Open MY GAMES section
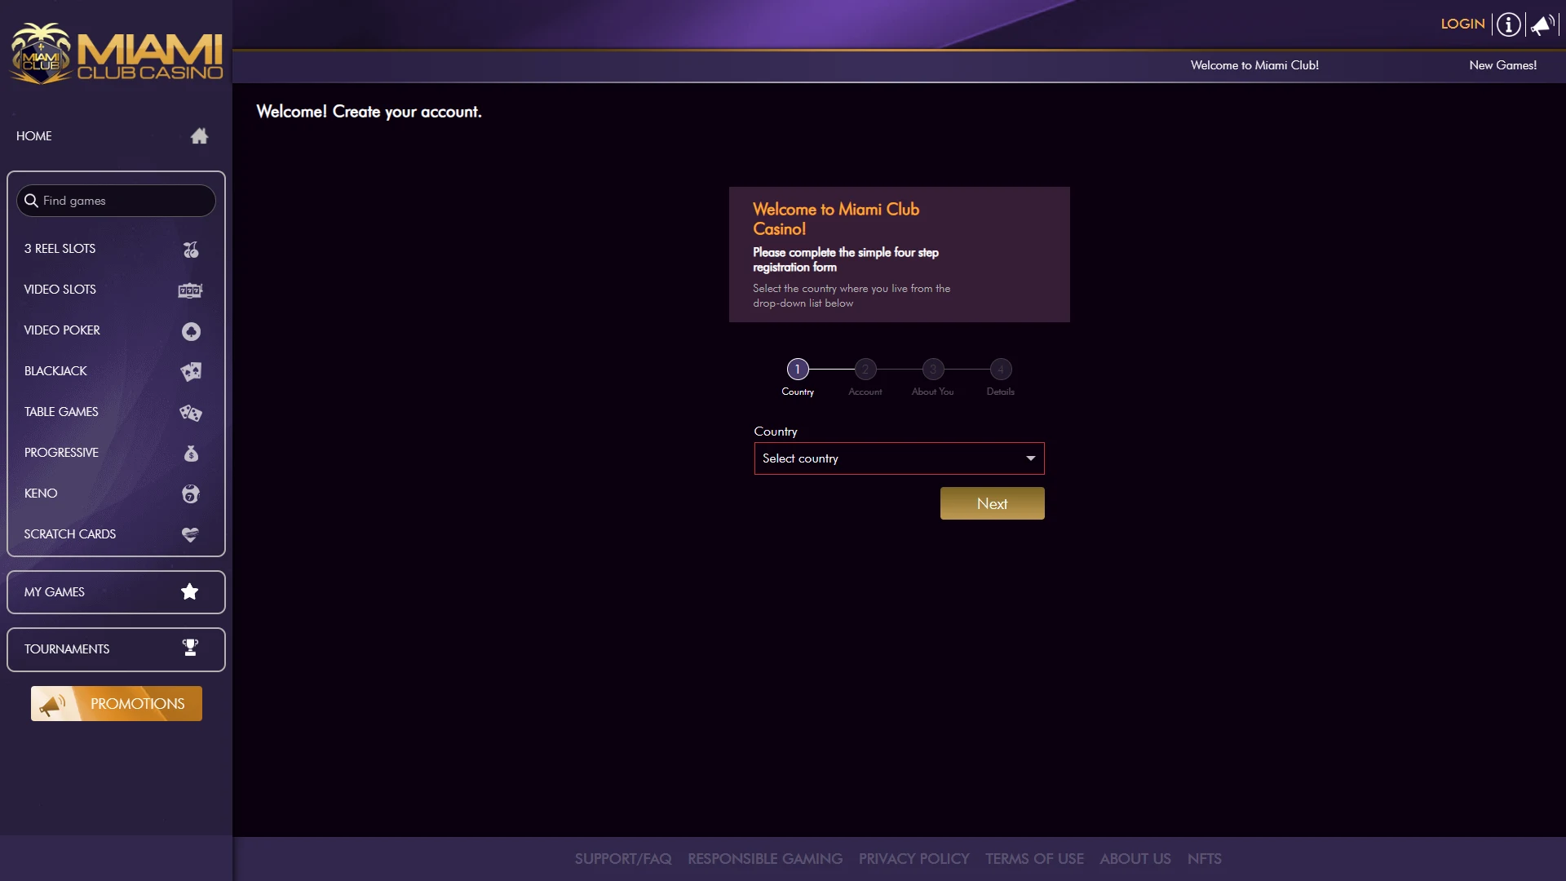 116,592
